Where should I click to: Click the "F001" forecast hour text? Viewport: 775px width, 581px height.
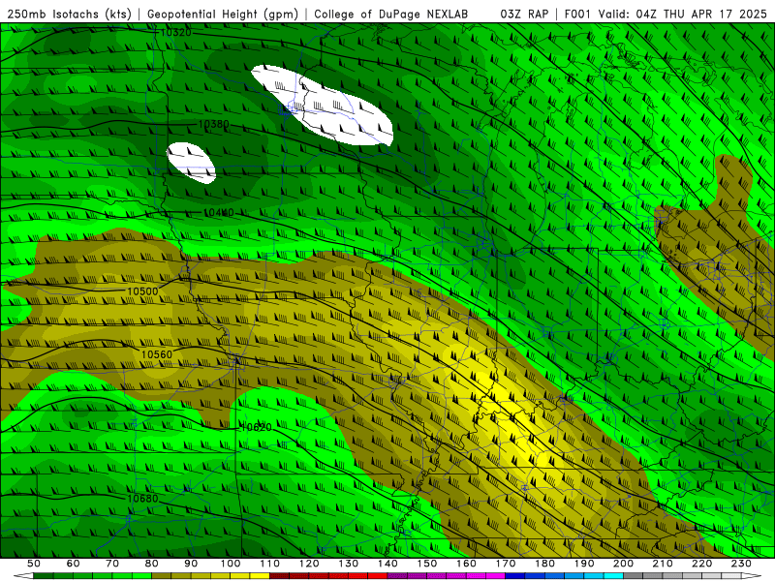tap(577, 14)
